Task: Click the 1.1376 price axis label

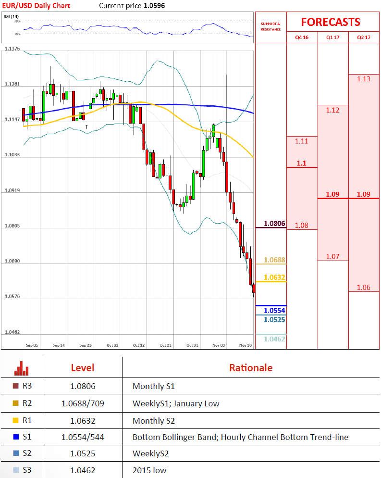Action: coord(12,49)
